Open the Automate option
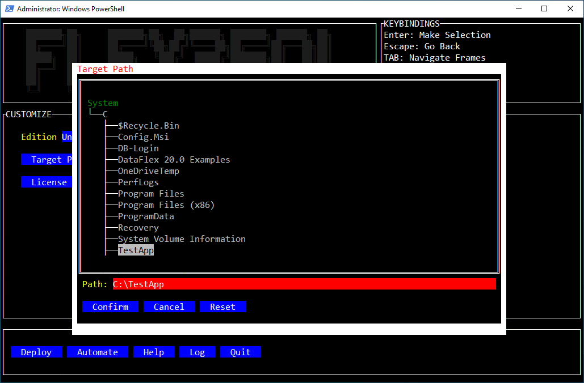Image resolution: width=584 pixels, height=383 pixels. tap(98, 352)
